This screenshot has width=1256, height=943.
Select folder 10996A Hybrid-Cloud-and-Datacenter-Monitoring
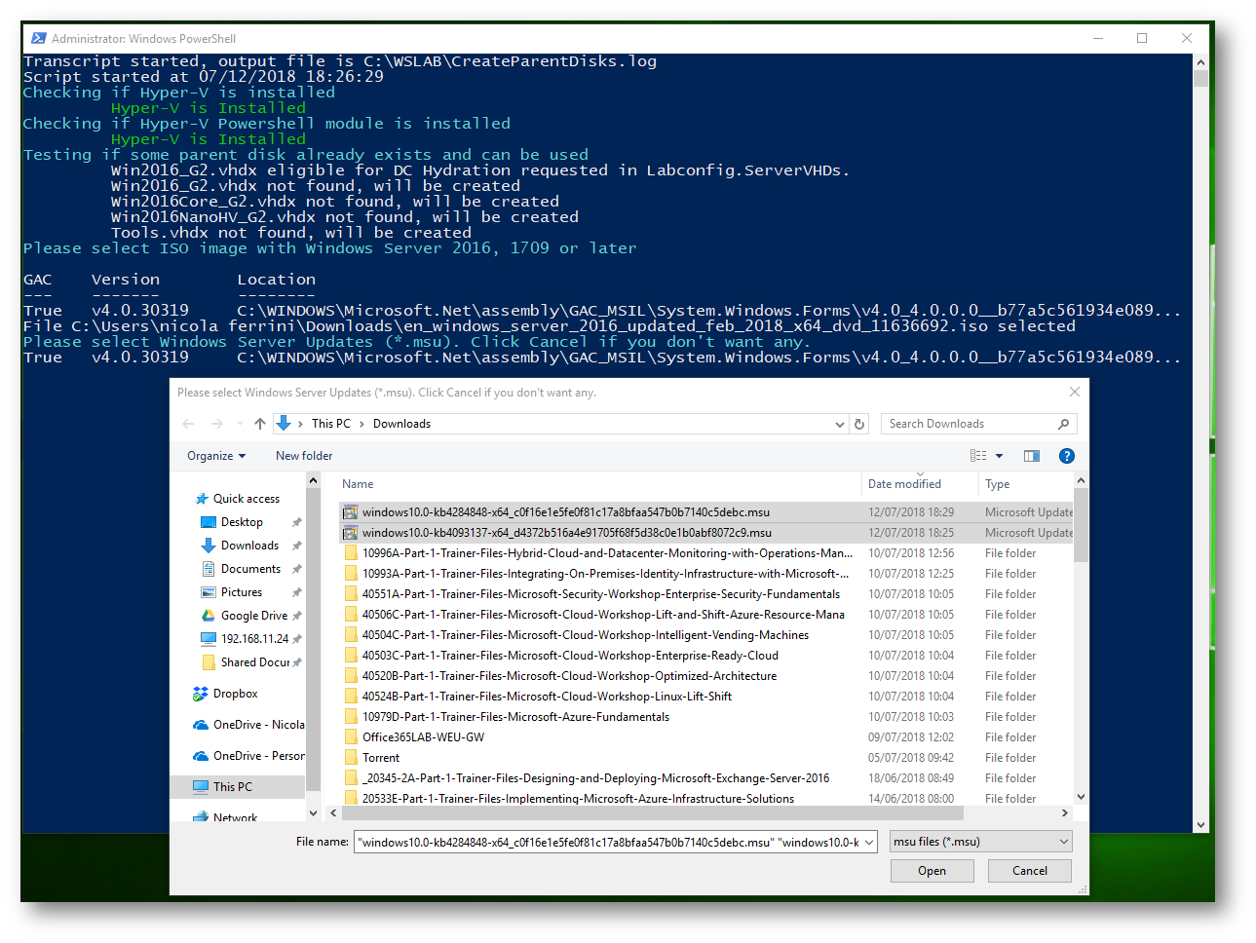tap(706, 553)
